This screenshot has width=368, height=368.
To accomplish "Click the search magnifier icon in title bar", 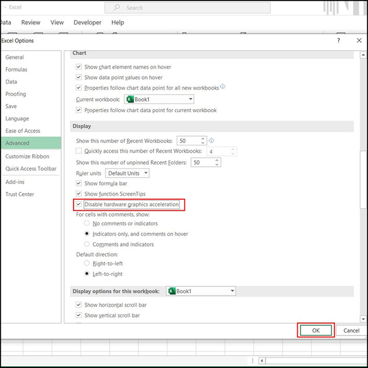I will [x=117, y=8].
